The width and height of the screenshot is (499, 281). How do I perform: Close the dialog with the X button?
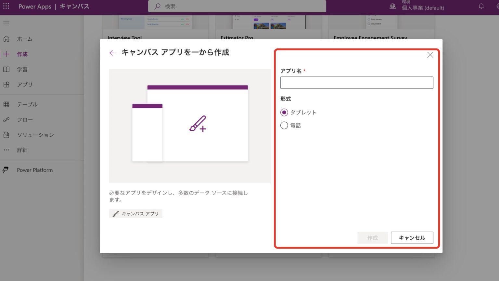430,55
